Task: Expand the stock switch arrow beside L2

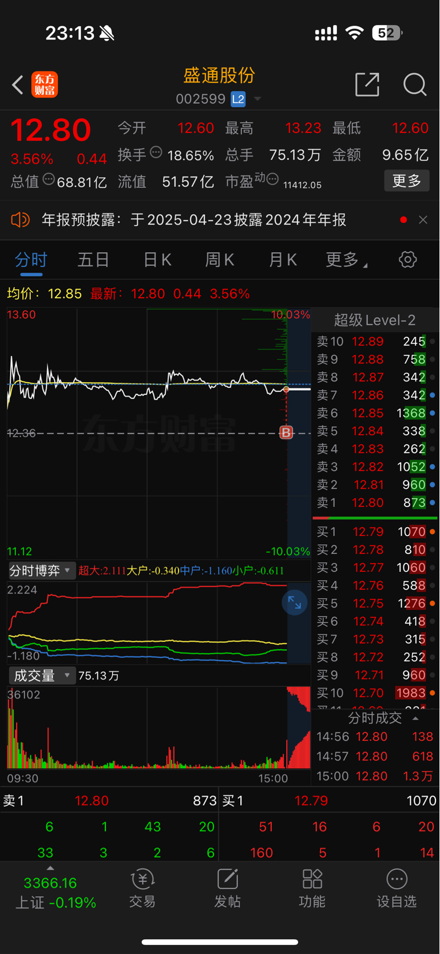Action: click(257, 99)
